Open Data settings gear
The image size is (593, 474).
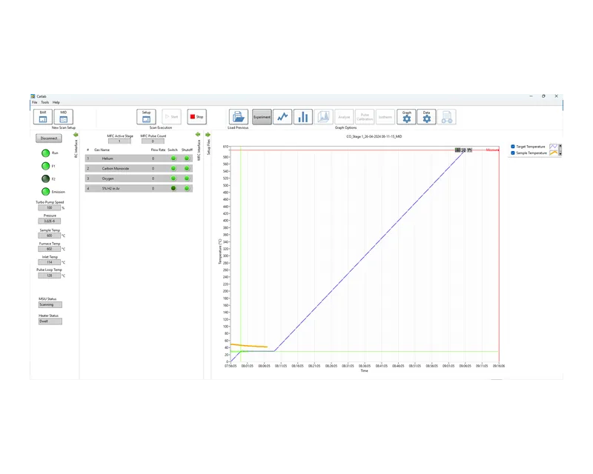coord(427,117)
